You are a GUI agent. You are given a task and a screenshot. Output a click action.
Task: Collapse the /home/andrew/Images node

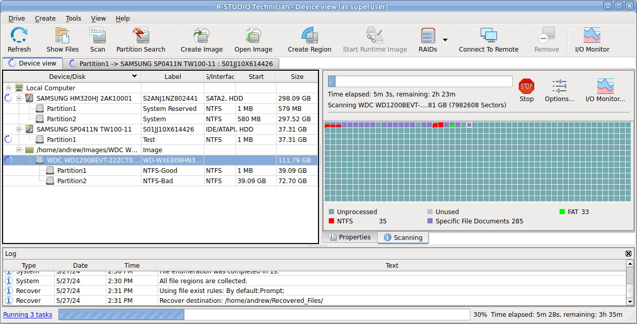19,150
